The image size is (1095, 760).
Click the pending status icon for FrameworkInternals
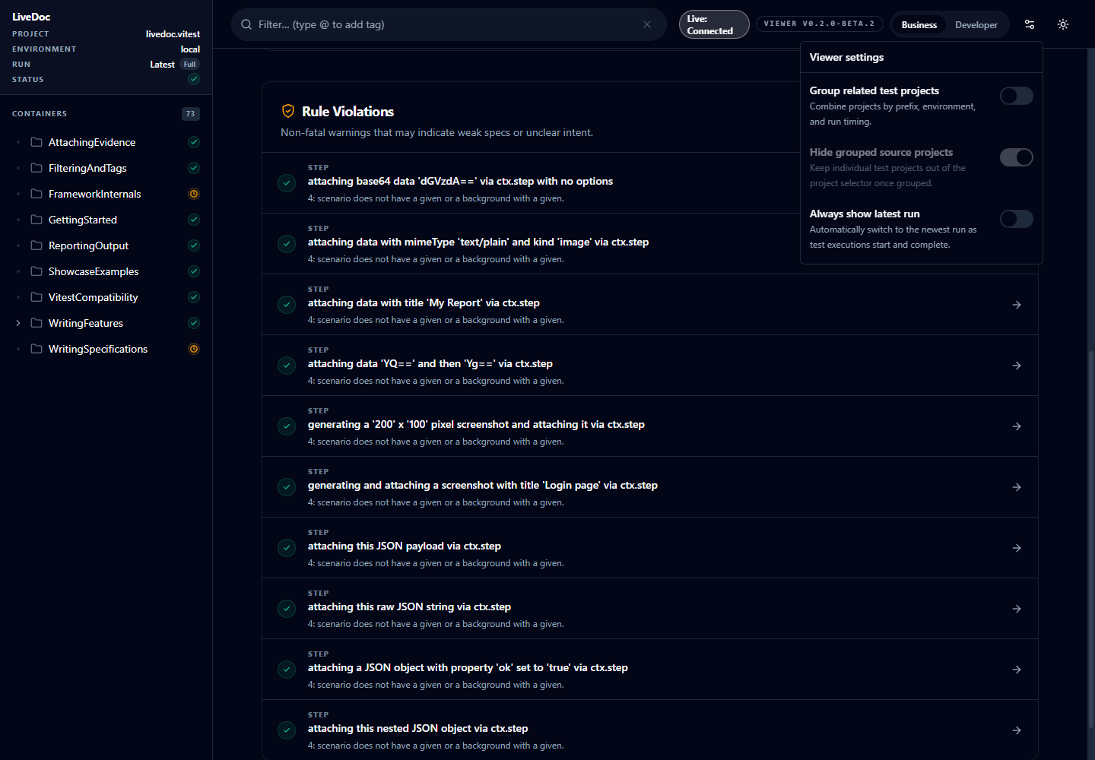point(194,194)
